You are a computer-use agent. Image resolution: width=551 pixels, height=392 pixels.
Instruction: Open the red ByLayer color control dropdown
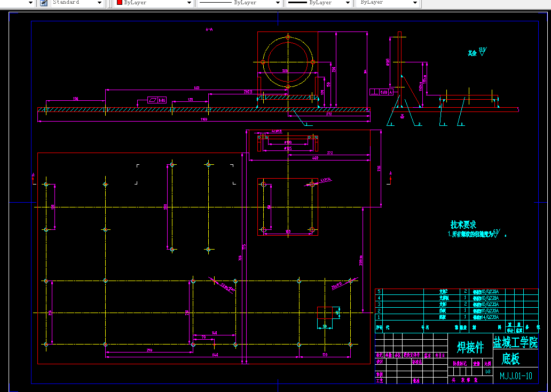point(190,3)
